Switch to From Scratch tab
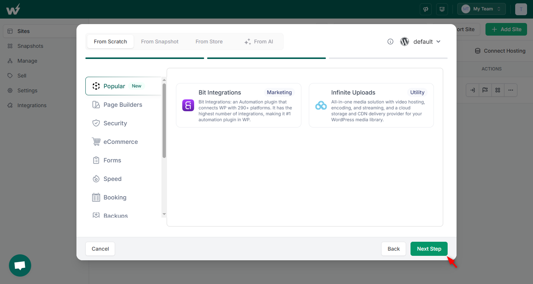 click(110, 42)
